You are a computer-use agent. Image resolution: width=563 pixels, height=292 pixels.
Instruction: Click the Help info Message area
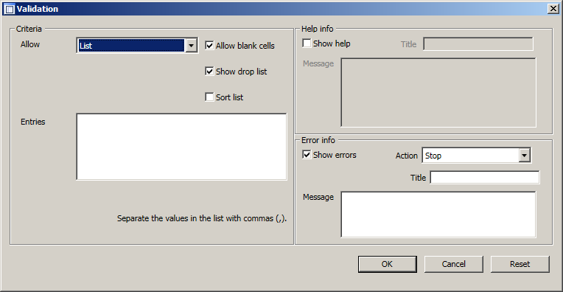(438, 93)
